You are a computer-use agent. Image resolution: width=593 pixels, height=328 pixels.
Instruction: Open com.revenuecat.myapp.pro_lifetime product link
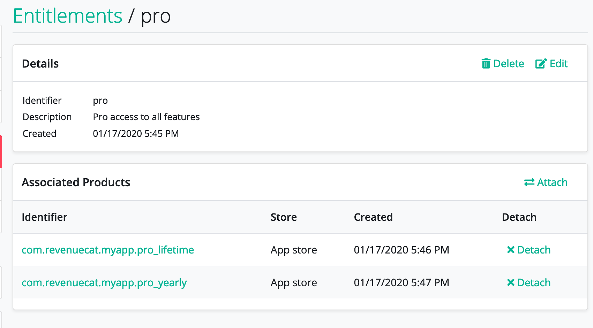click(108, 250)
